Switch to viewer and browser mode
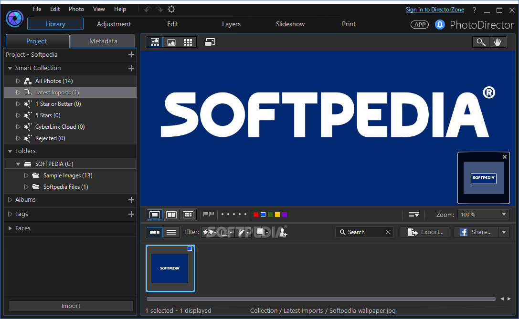 tap(155, 42)
